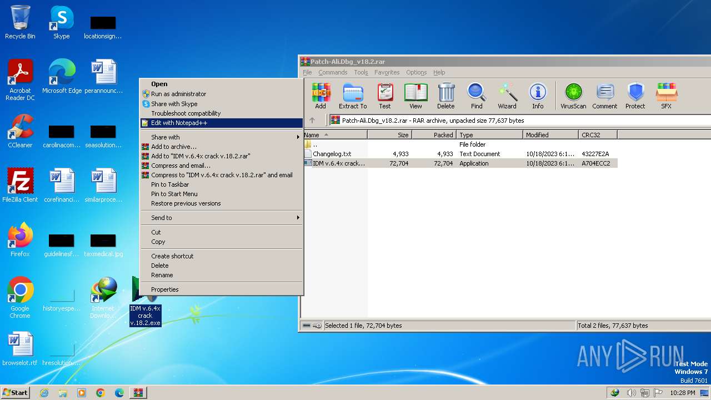Choose Copy from the context menu
Image resolution: width=711 pixels, height=400 pixels.
point(221,242)
